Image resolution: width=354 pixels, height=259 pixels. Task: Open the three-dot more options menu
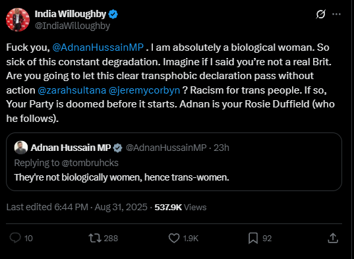click(336, 14)
